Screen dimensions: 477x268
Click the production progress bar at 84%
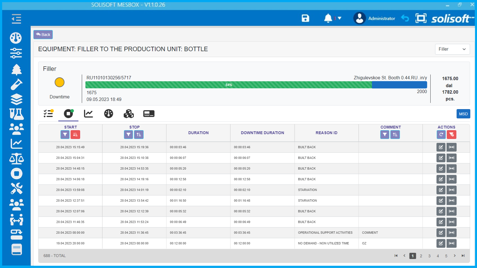pos(256,85)
